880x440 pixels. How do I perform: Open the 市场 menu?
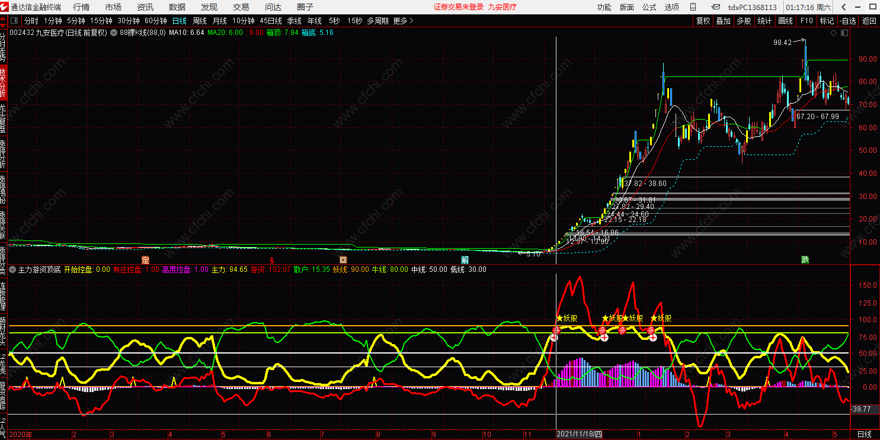[113, 7]
